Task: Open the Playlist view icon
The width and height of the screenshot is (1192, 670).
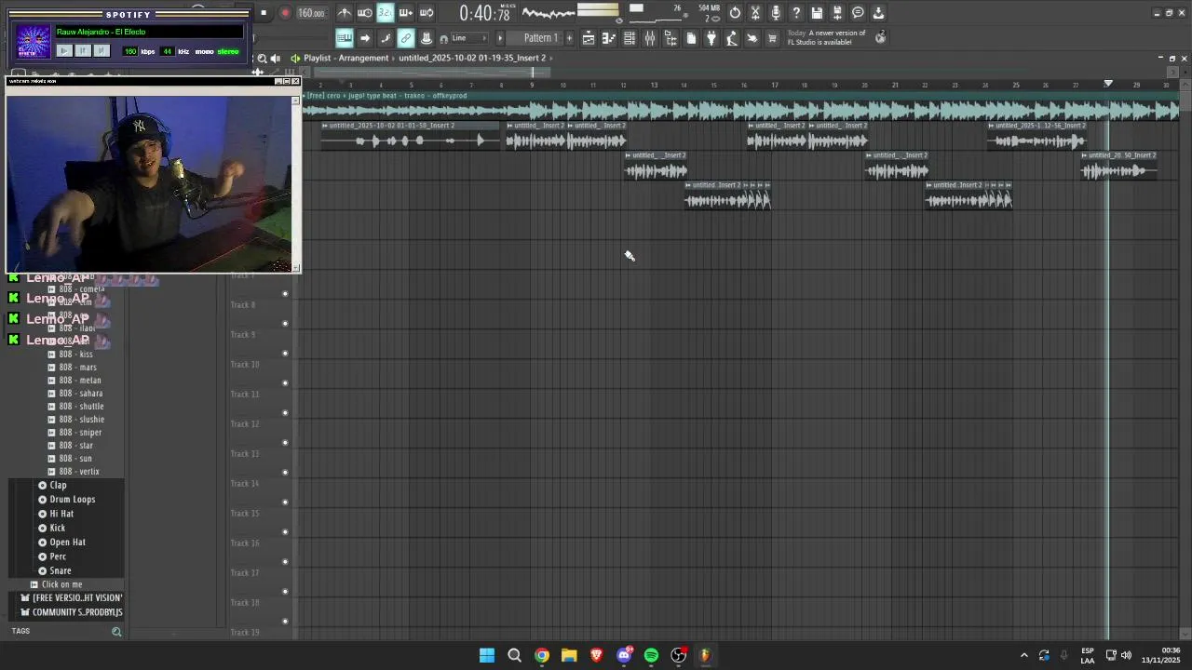Action: coord(589,38)
